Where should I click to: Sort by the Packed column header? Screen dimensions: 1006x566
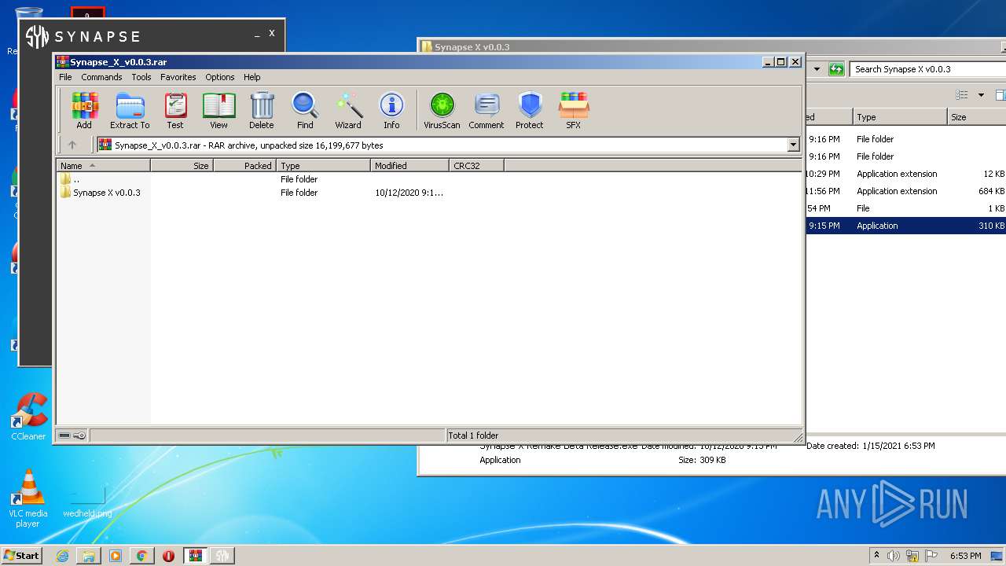pos(244,165)
